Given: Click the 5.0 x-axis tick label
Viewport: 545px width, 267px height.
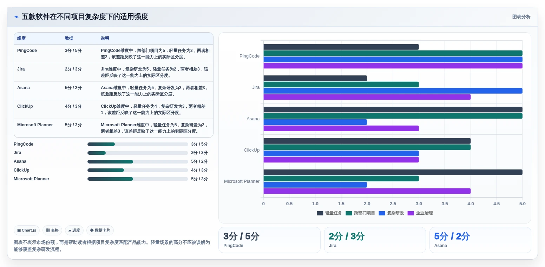Looking at the screenshot, I should coord(523,204).
